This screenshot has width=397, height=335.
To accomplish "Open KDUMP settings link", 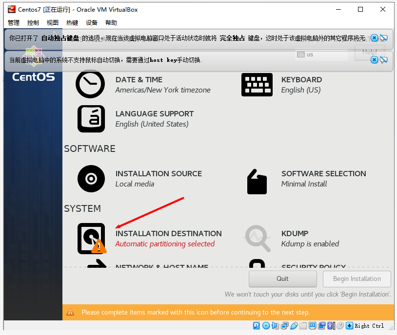I will (x=295, y=234).
